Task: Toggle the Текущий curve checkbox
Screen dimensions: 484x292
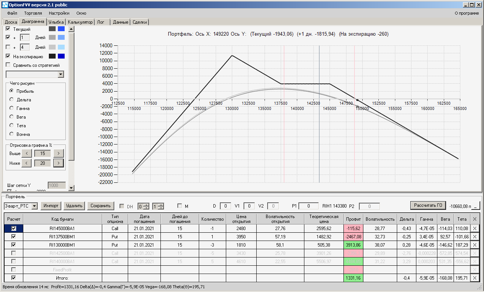Action: click(x=8, y=29)
